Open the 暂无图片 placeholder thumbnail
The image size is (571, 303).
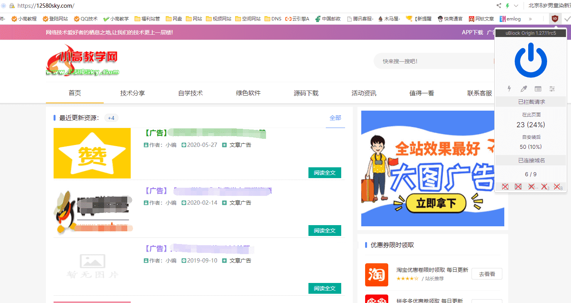pos(92,266)
